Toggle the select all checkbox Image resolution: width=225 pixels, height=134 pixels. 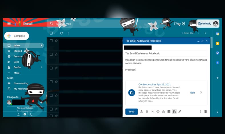tap(51, 33)
